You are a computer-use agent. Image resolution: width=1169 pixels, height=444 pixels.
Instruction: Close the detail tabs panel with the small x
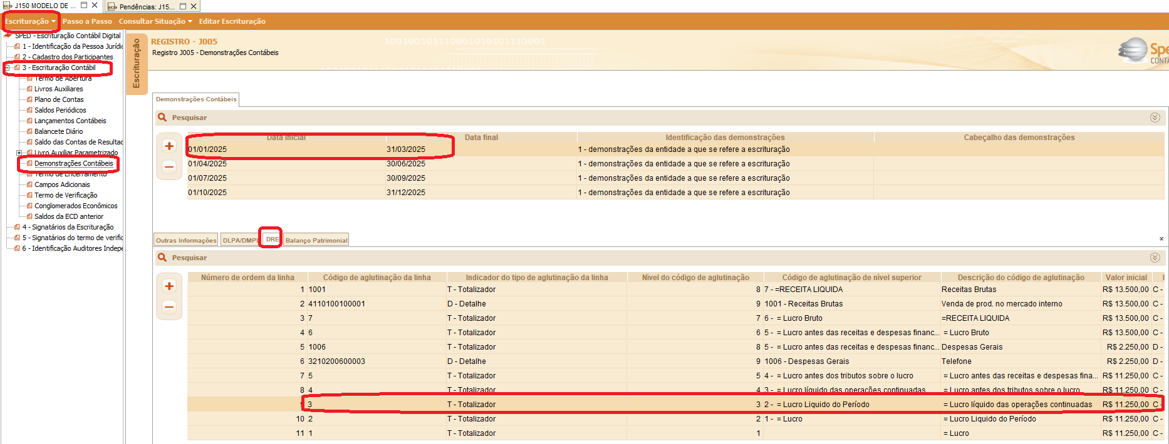tap(1161, 239)
